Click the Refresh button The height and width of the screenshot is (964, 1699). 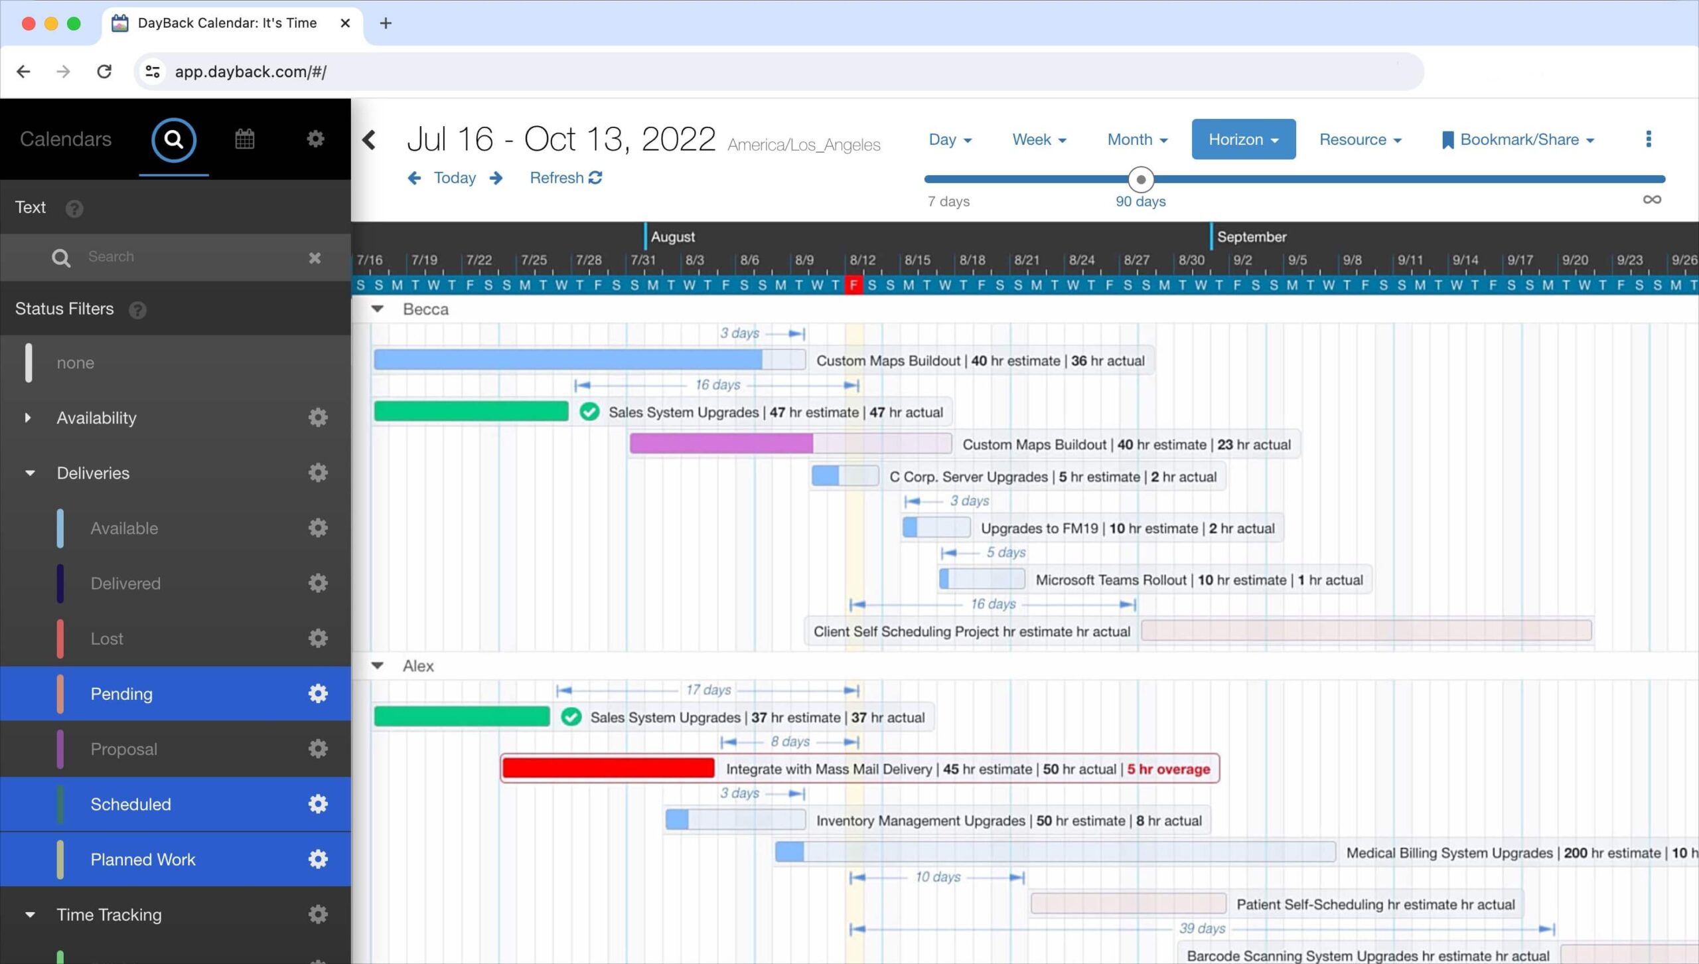[565, 178]
